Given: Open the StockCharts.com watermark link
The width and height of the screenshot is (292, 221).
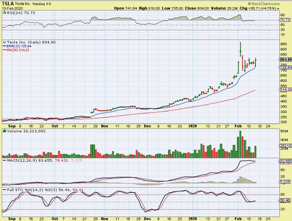Looking at the screenshot, I should coord(264,3).
